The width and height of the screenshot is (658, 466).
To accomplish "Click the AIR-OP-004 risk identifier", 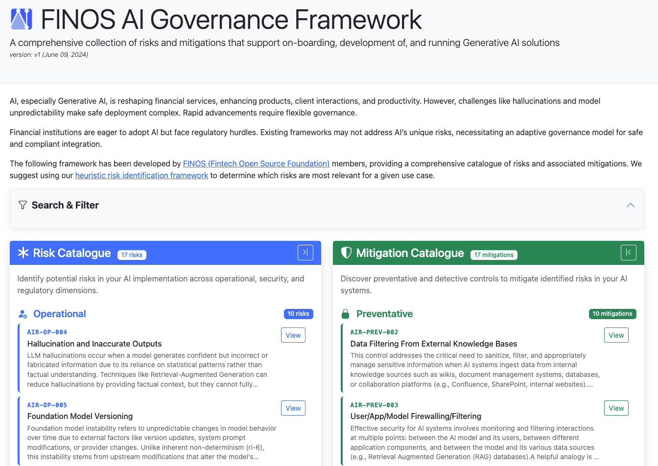I will coord(47,332).
